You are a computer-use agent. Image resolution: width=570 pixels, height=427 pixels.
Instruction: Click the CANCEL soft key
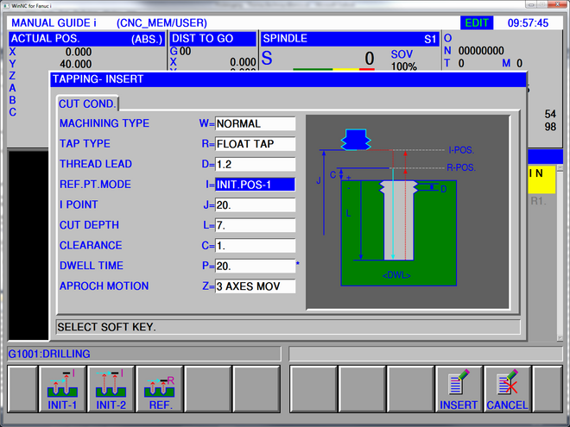(x=507, y=389)
